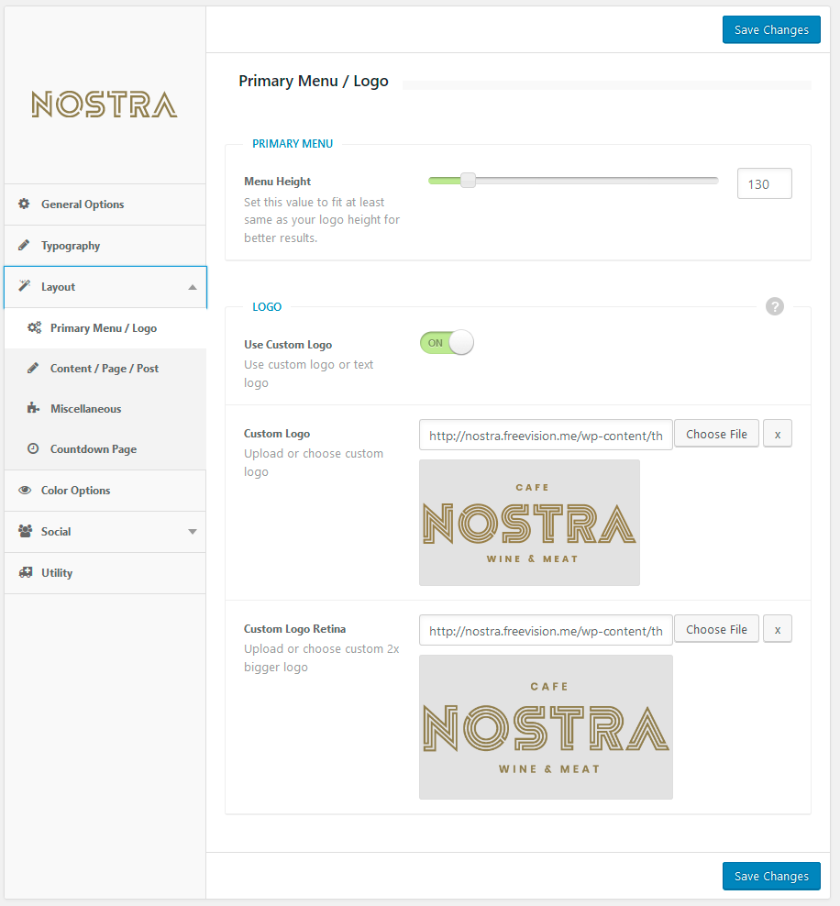Click the puzzle piece icon beside Miscellaneous

click(x=34, y=409)
